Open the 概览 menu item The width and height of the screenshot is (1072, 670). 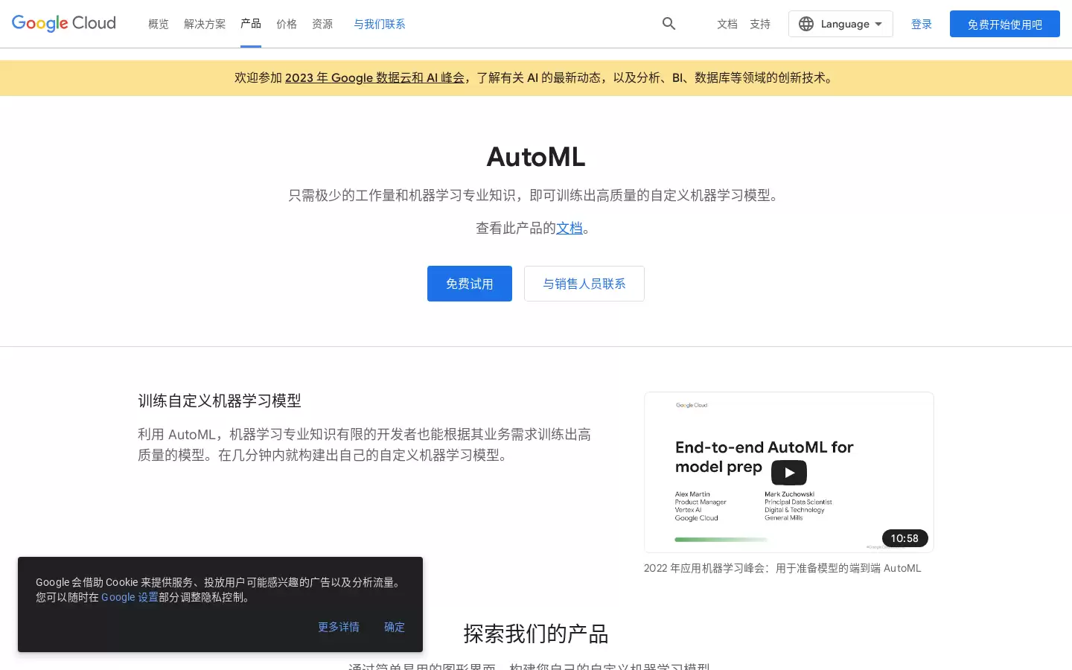click(x=159, y=24)
